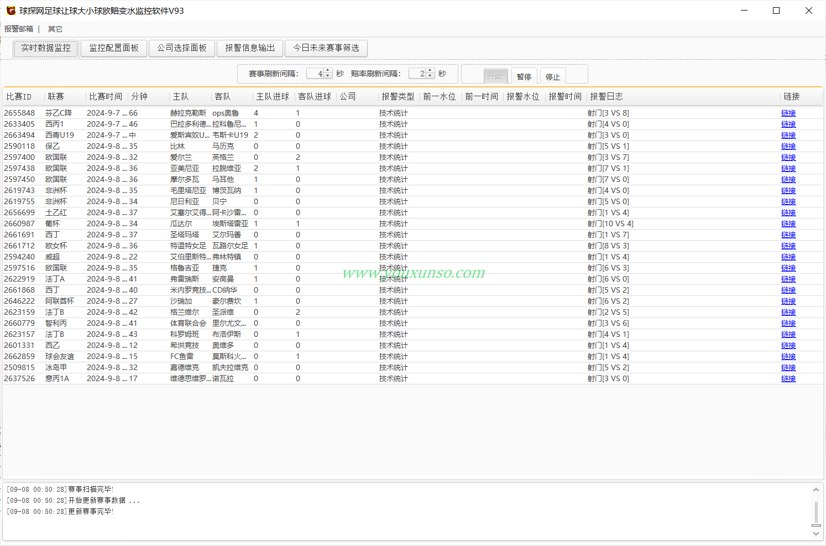826x546 pixels.
Task: Increase the 赔率刷新间隔 value with up arrow
Action: point(430,71)
